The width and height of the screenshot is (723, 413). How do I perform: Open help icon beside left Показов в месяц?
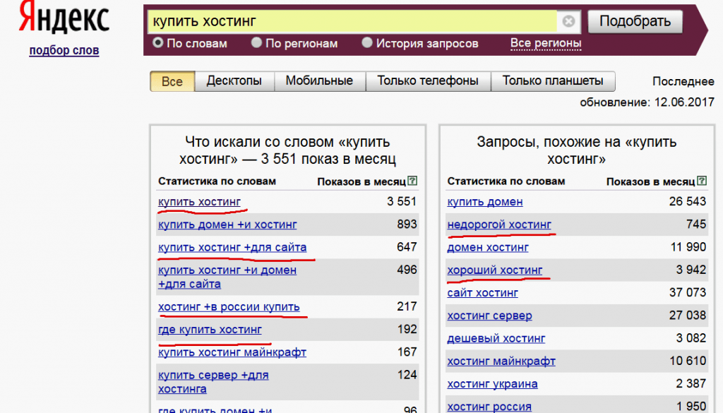pos(412,181)
